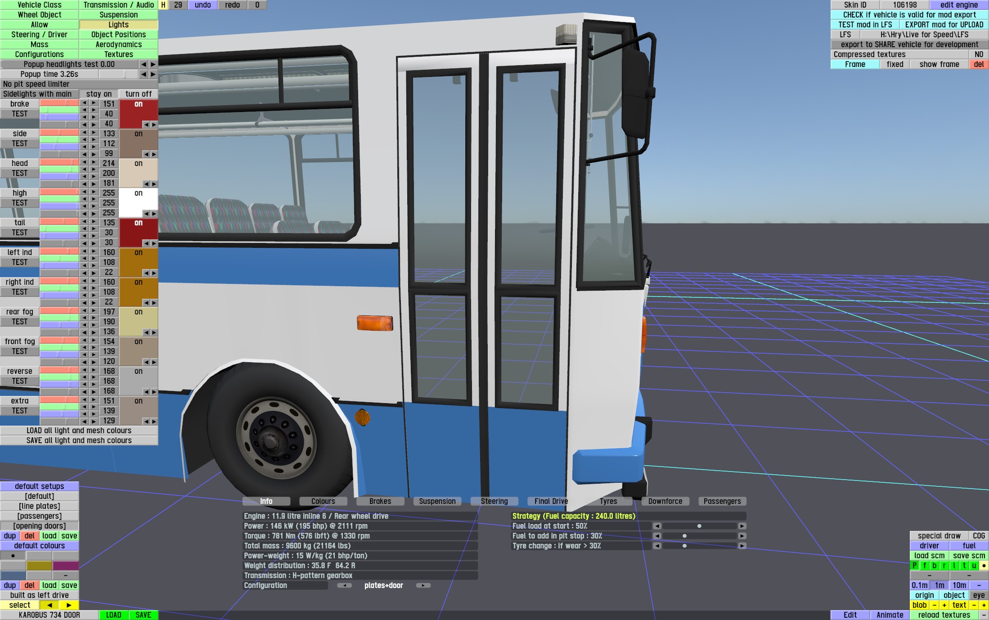Toggle Compressed textures NO setting
Viewport: 989px width, 620px height.
979,54
